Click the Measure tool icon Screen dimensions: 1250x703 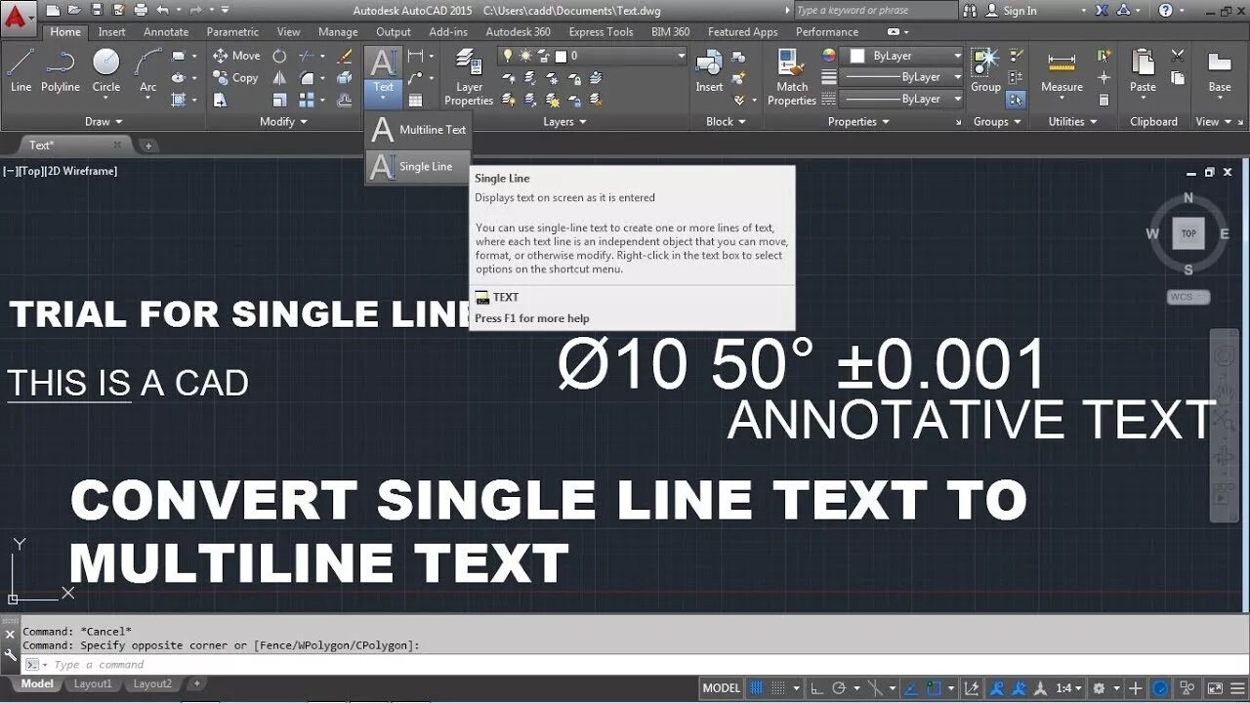(1062, 70)
